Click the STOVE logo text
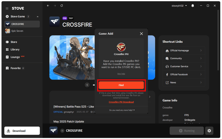The height and width of the screenshot is (139, 222). (x=18, y=8)
